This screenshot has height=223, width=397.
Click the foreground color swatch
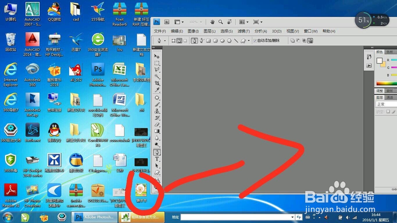[x=379, y=61]
